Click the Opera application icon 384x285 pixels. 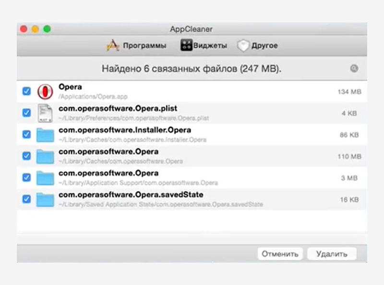pyautogui.click(x=45, y=91)
